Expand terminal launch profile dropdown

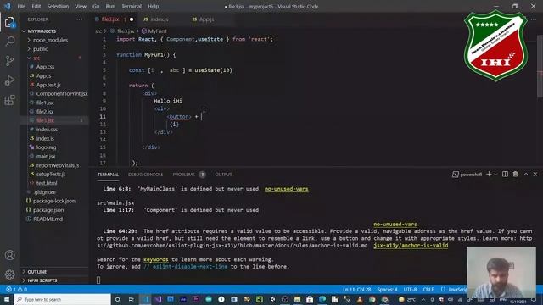pyautogui.click(x=495, y=174)
